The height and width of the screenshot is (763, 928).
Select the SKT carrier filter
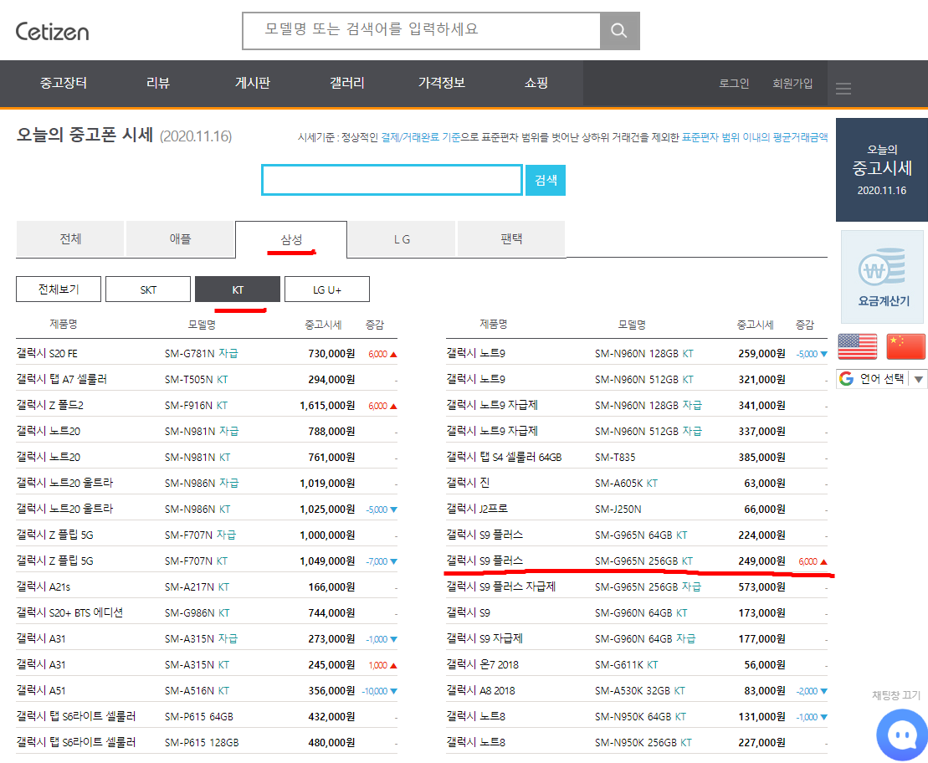(148, 289)
